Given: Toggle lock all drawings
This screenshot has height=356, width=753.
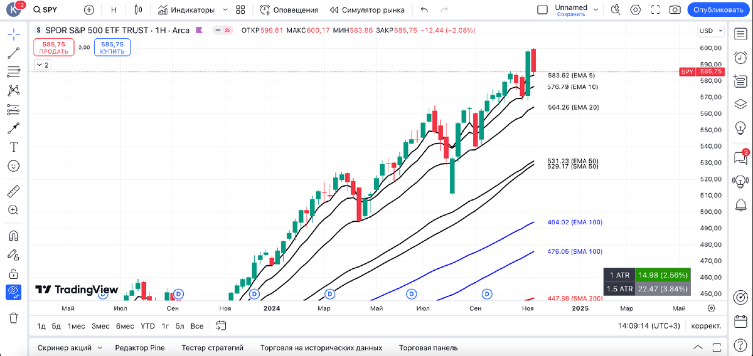Looking at the screenshot, I should pyautogui.click(x=13, y=274).
